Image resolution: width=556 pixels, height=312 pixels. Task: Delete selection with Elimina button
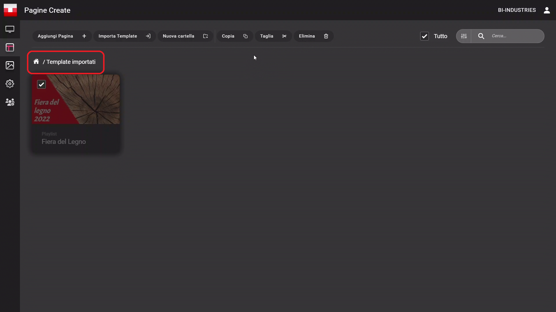[x=313, y=36]
